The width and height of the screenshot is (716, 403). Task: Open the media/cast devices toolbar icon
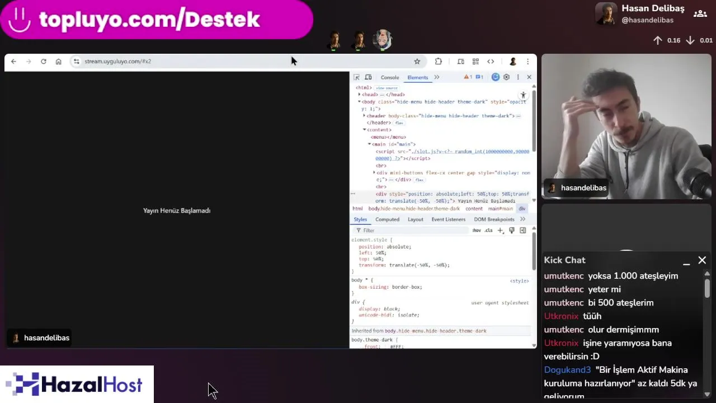tap(461, 62)
